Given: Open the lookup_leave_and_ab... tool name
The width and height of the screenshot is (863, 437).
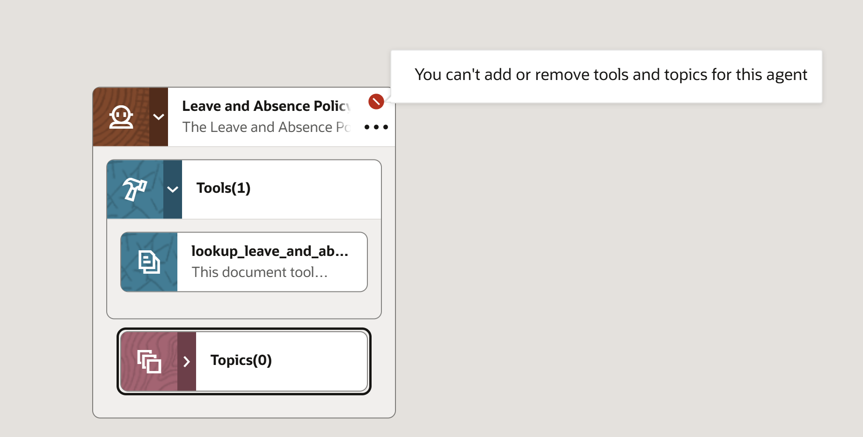Looking at the screenshot, I should click(270, 251).
